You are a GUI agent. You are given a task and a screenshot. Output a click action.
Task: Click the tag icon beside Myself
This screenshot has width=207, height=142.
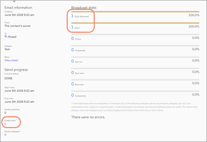click(6, 37)
